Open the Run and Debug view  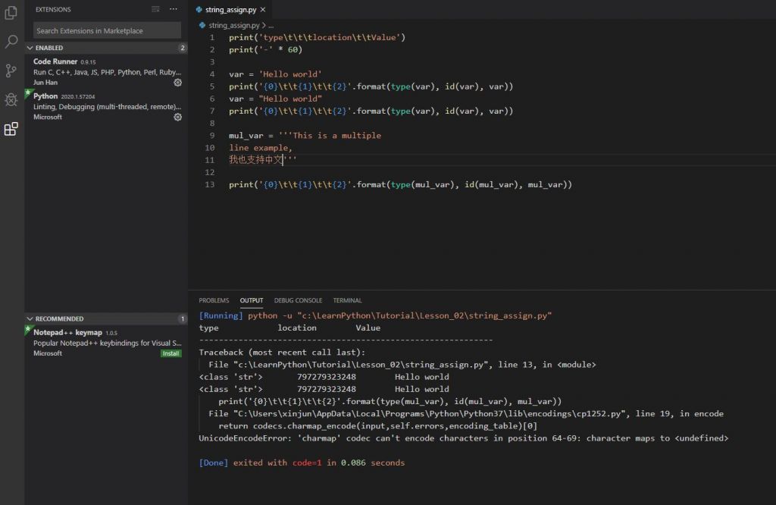[11, 99]
